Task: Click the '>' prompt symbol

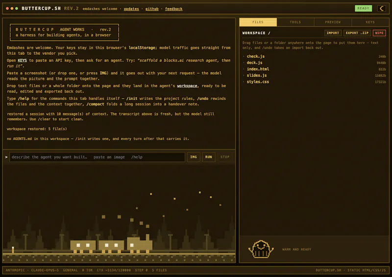Action: click(6, 157)
